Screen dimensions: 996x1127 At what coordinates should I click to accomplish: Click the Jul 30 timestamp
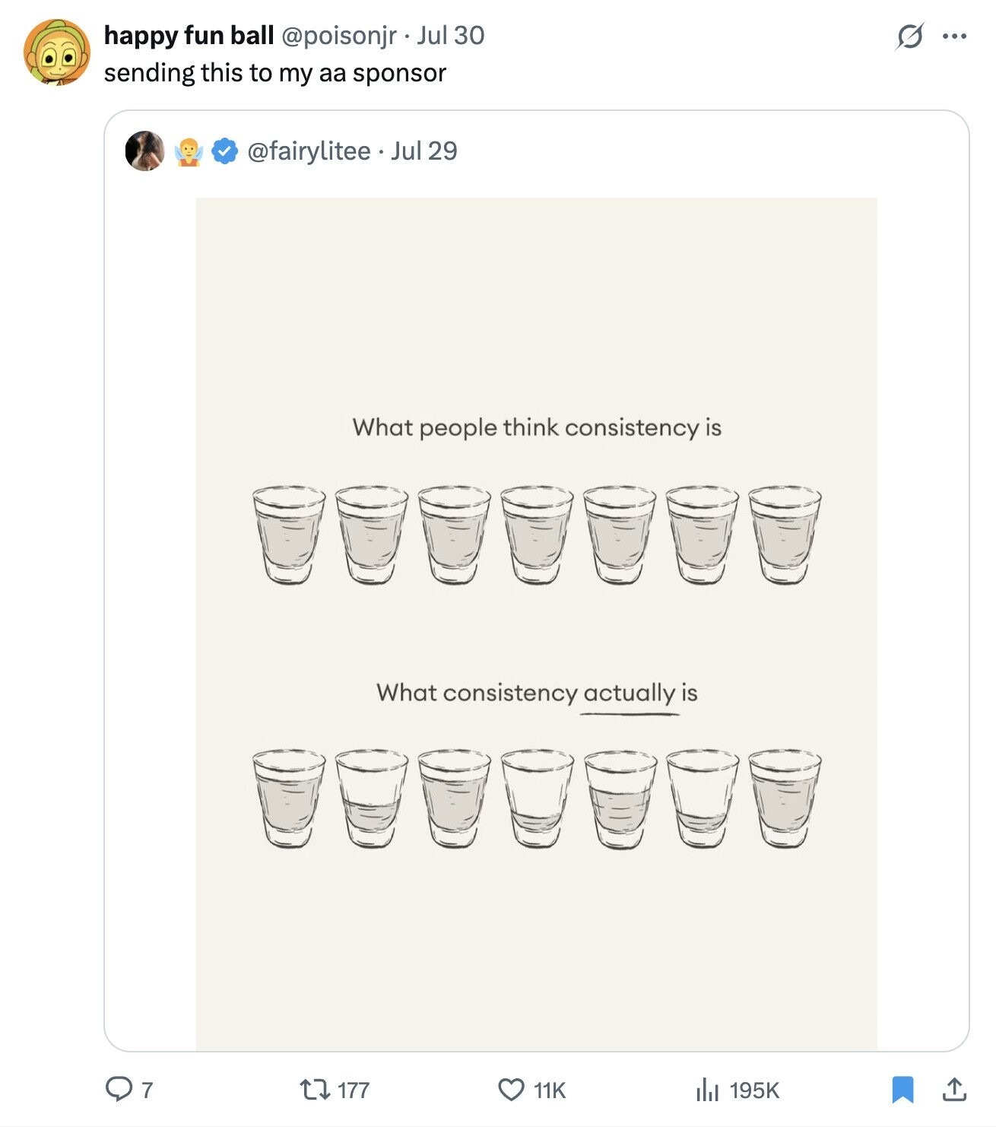point(450,35)
